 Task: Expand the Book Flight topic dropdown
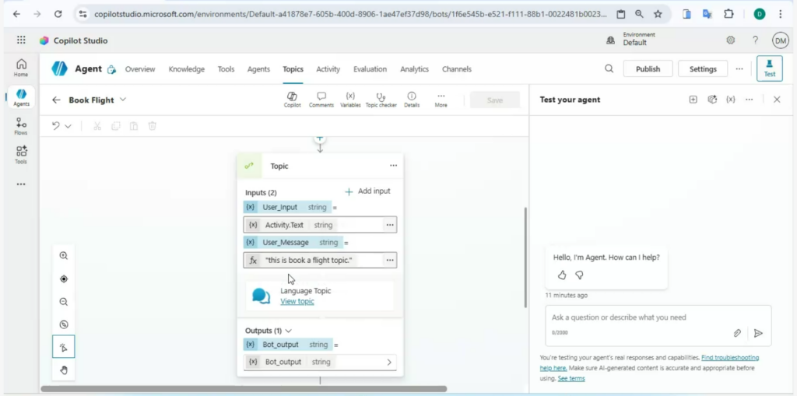(x=123, y=100)
